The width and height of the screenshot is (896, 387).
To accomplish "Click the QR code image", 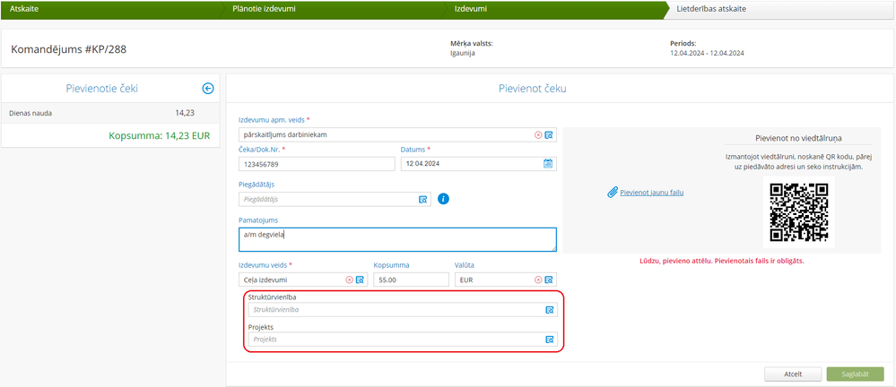I will click(x=799, y=211).
